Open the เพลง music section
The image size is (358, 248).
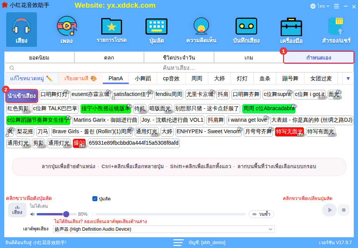(67, 30)
